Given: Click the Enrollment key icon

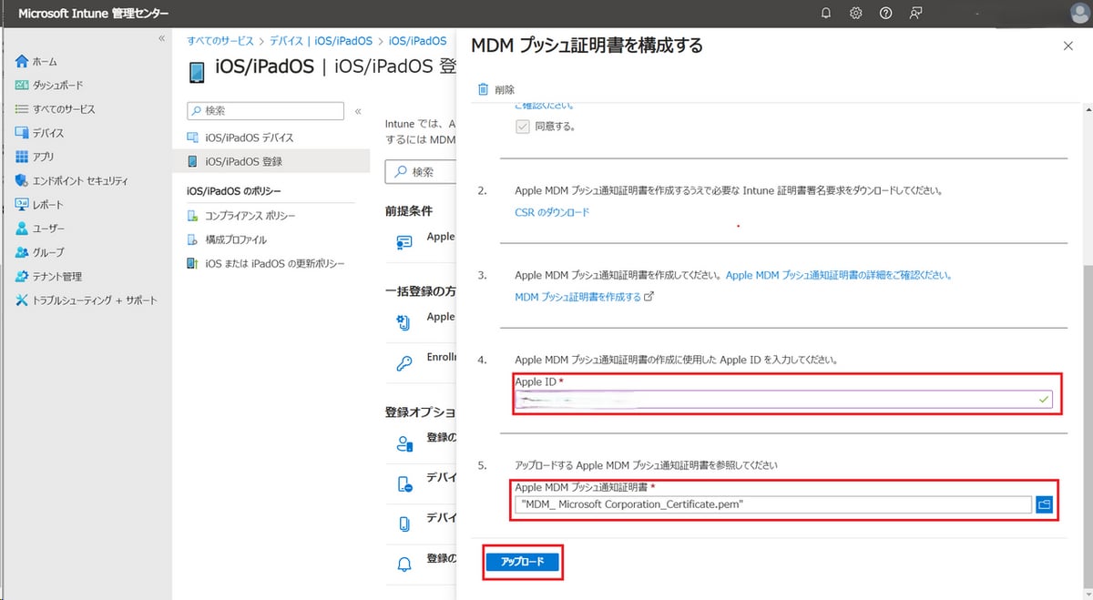Looking at the screenshot, I should tap(404, 363).
